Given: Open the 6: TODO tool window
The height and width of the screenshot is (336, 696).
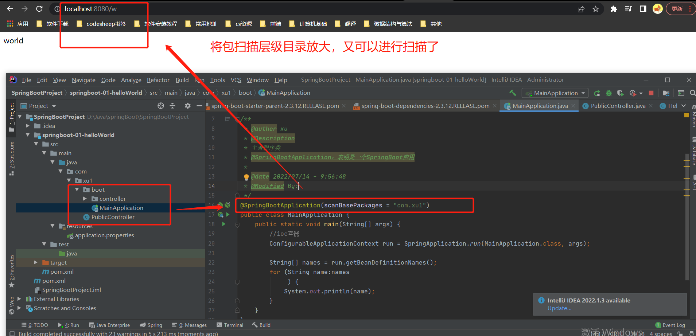Looking at the screenshot, I should click(35, 325).
